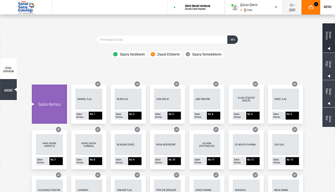Toggle the status icon on Bilim İlaç card
The width and height of the screenshot is (335, 192).
point(137,84)
